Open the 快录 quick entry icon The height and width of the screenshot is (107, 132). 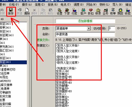[x=98, y=12]
